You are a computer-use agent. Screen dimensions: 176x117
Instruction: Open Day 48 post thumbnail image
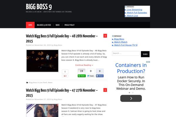tap(43, 61)
